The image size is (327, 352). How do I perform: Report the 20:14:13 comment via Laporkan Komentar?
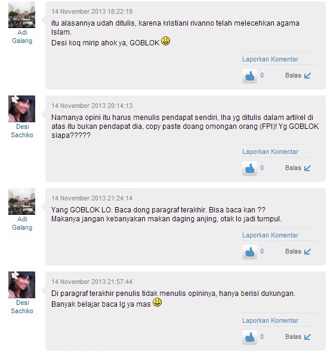click(x=270, y=152)
